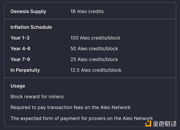This screenshot has height=130, width=180.
Task: Click the Year 7-9 row label
Action: pyautogui.click(x=20, y=59)
